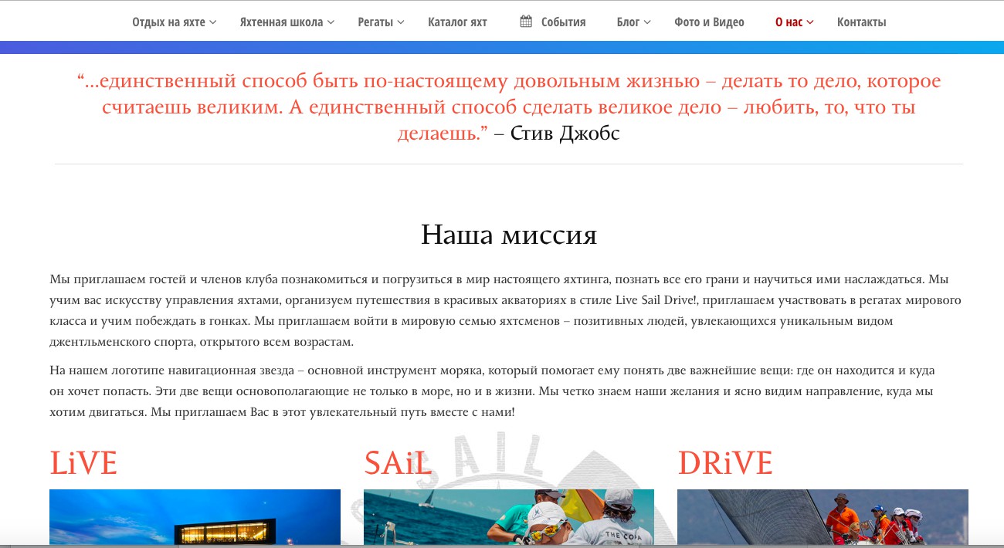Open the SAiL sailors photo thumbnail

coord(509,518)
